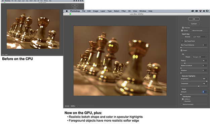Open the File menu in the large window
The image size is (210, 124).
pyautogui.click(x=84, y=11)
